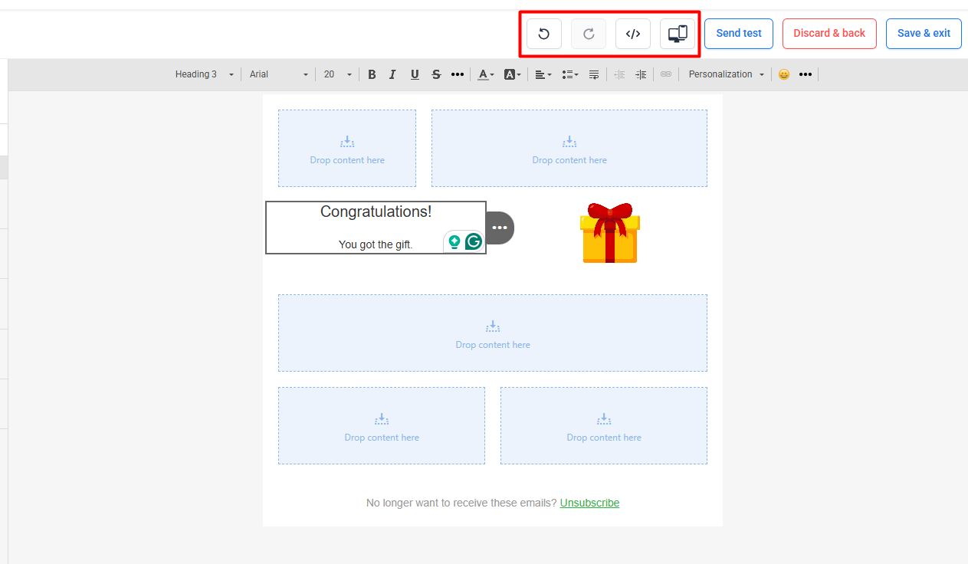The height and width of the screenshot is (564, 968).
Task: Open the text block three-dots handle
Action: click(x=500, y=228)
